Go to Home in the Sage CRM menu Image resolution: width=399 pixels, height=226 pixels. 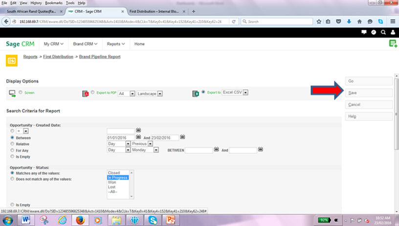pyautogui.click(x=139, y=44)
